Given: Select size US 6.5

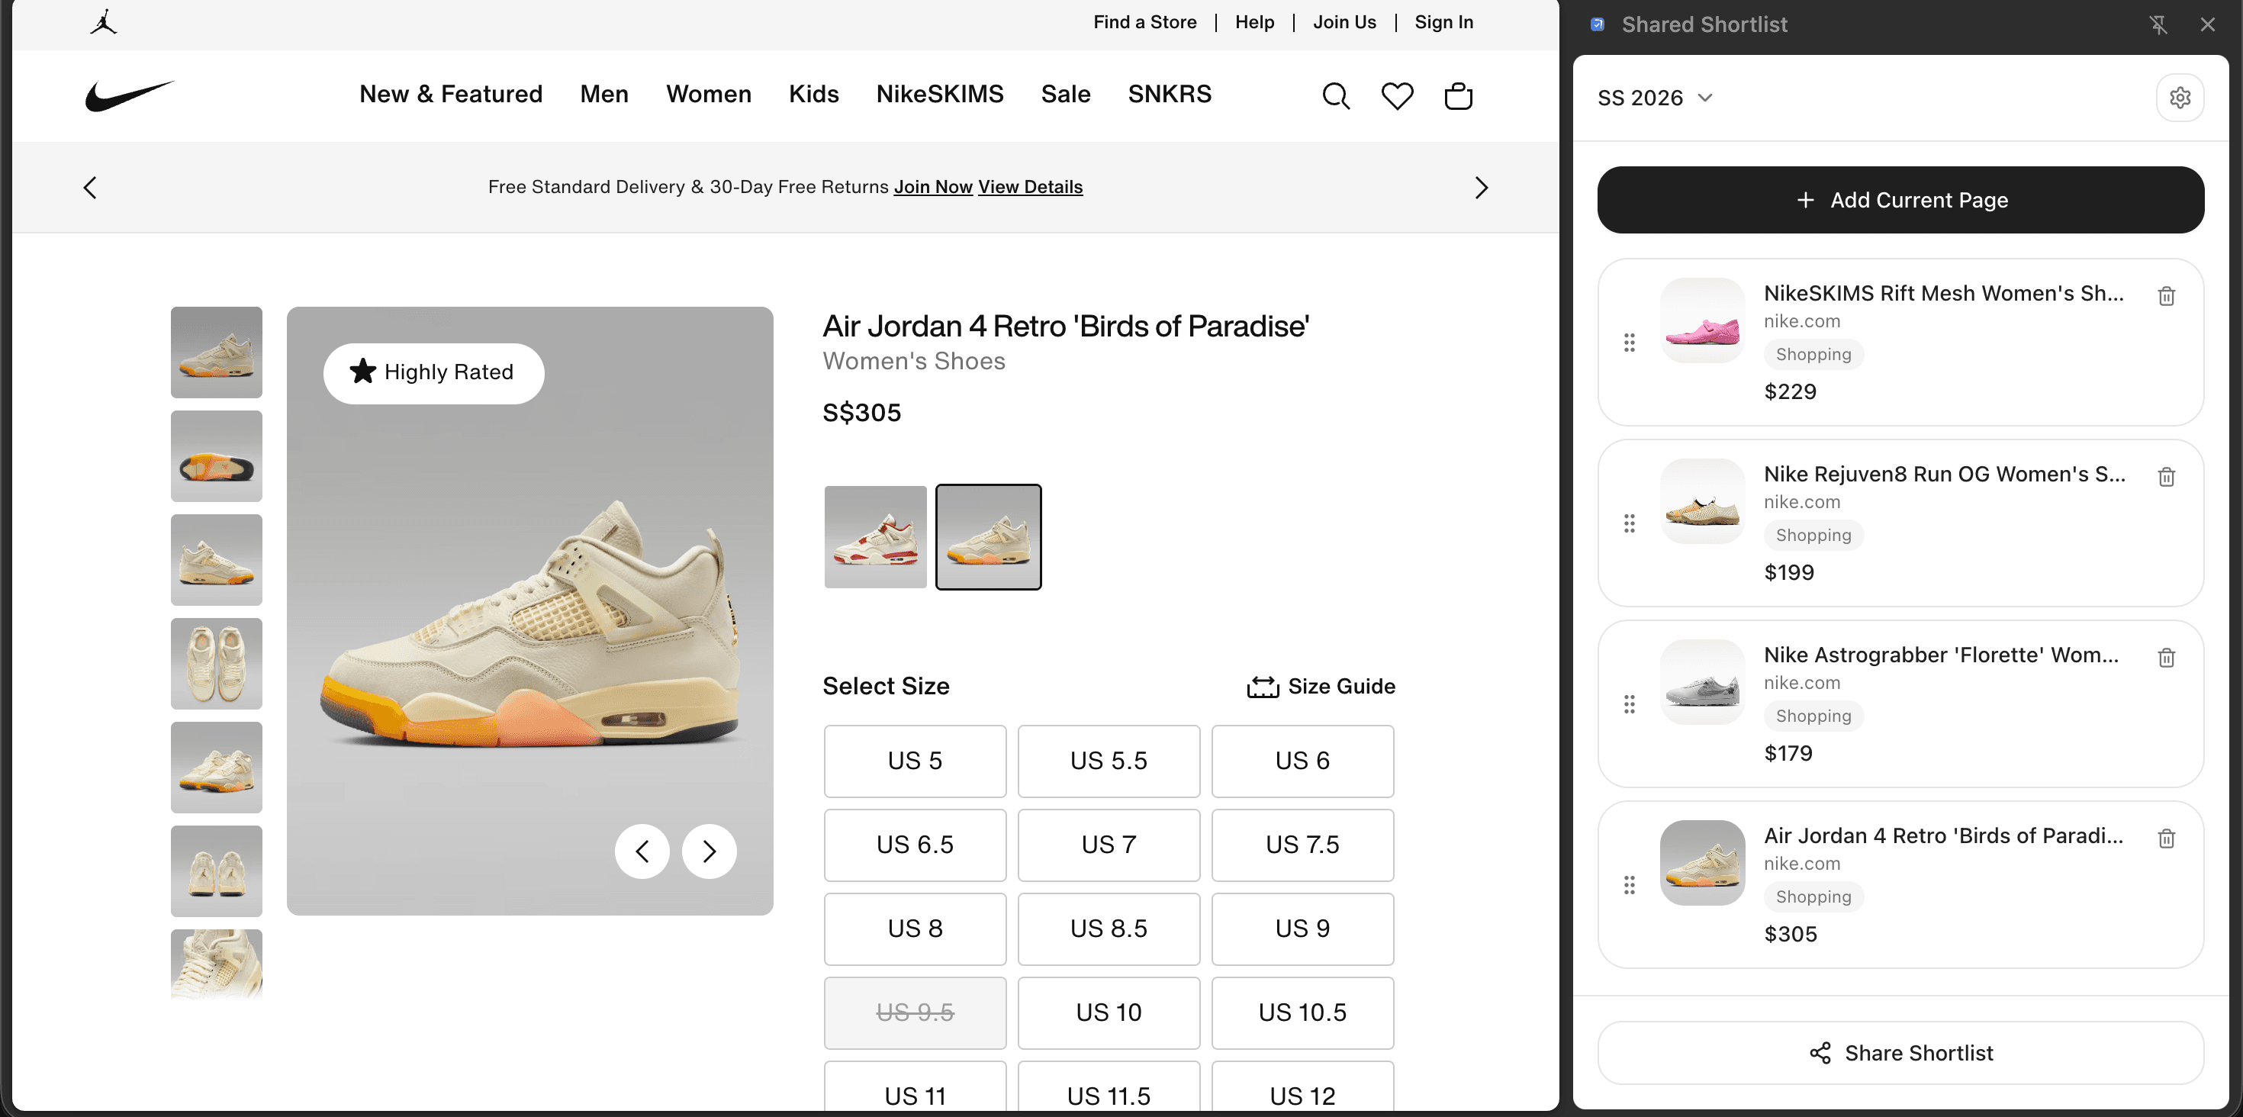Looking at the screenshot, I should pos(914,845).
